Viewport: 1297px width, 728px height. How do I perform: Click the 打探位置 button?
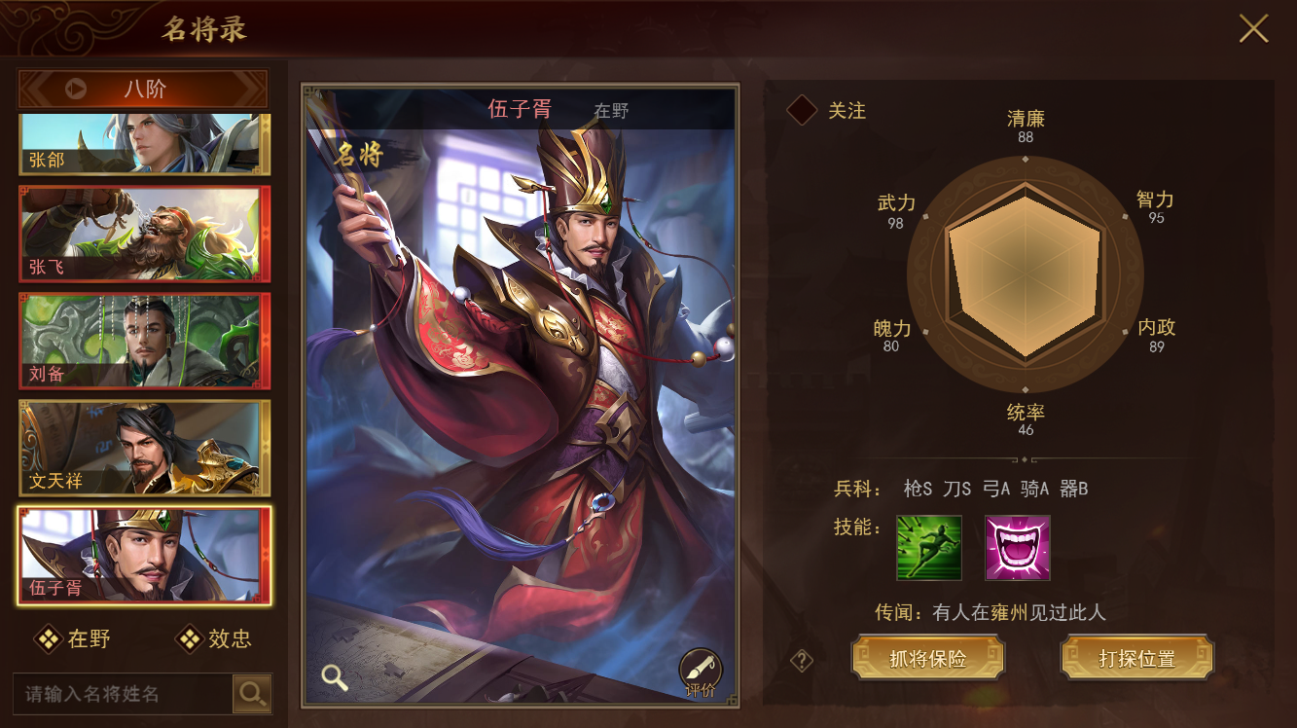[1136, 659]
